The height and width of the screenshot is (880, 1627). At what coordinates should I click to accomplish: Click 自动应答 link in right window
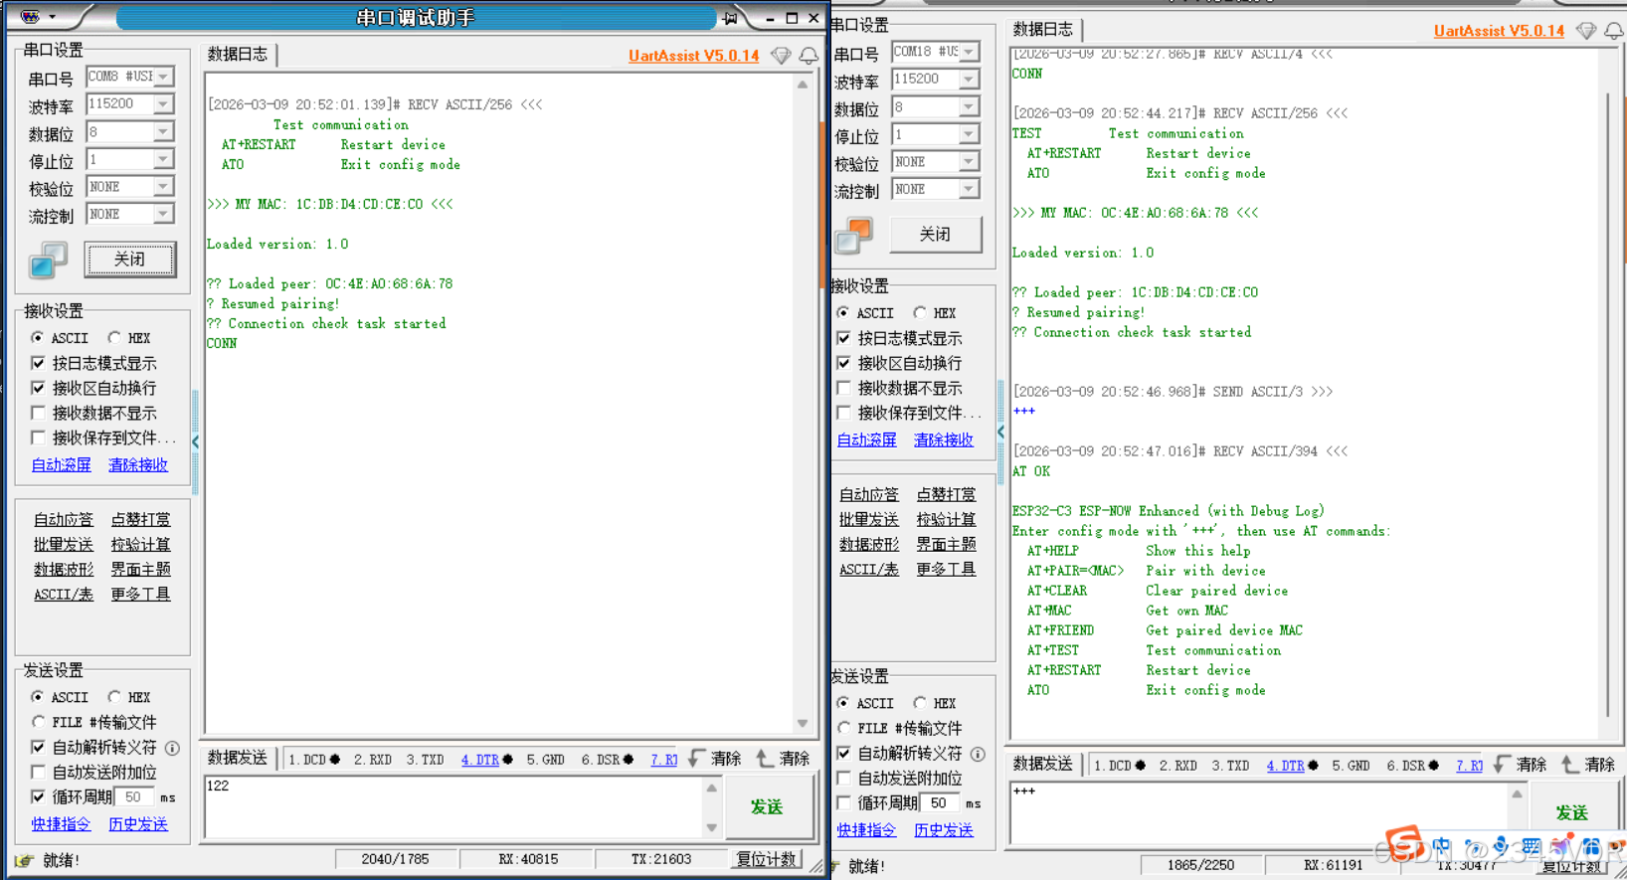pos(868,494)
